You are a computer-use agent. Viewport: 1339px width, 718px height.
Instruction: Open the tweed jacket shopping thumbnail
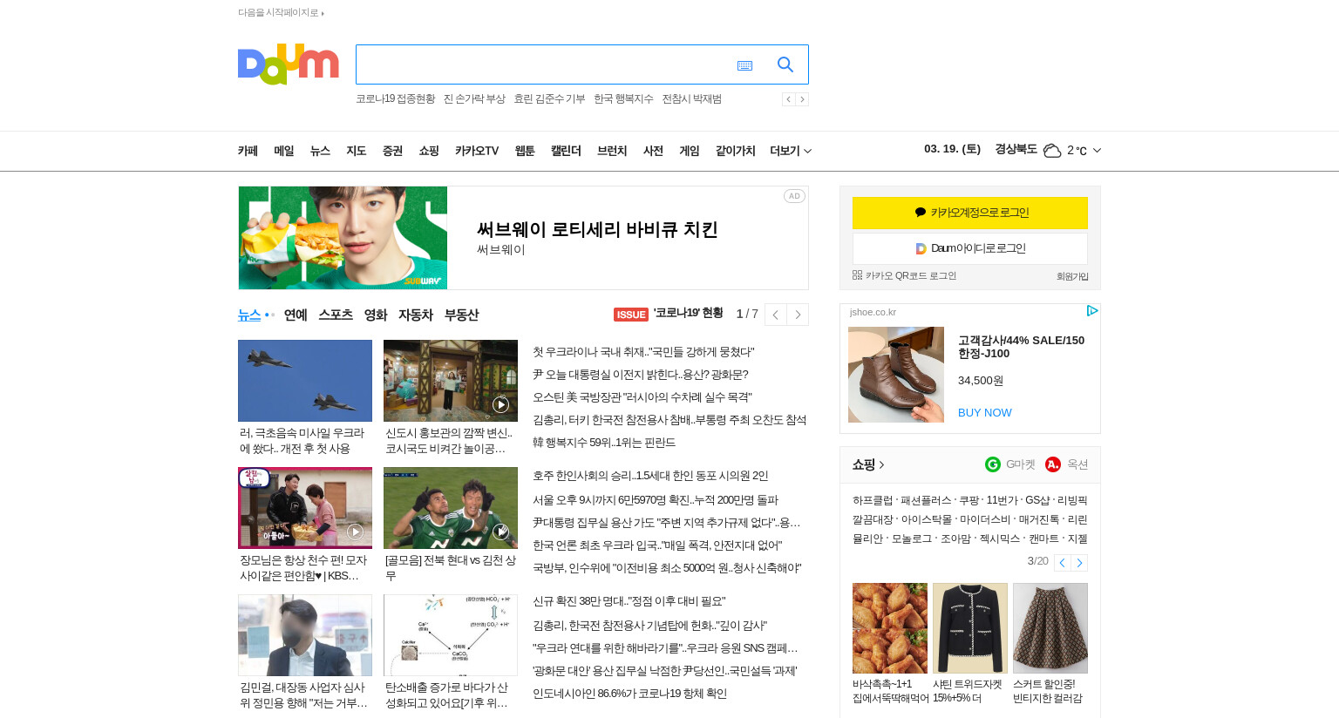click(x=970, y=628)
